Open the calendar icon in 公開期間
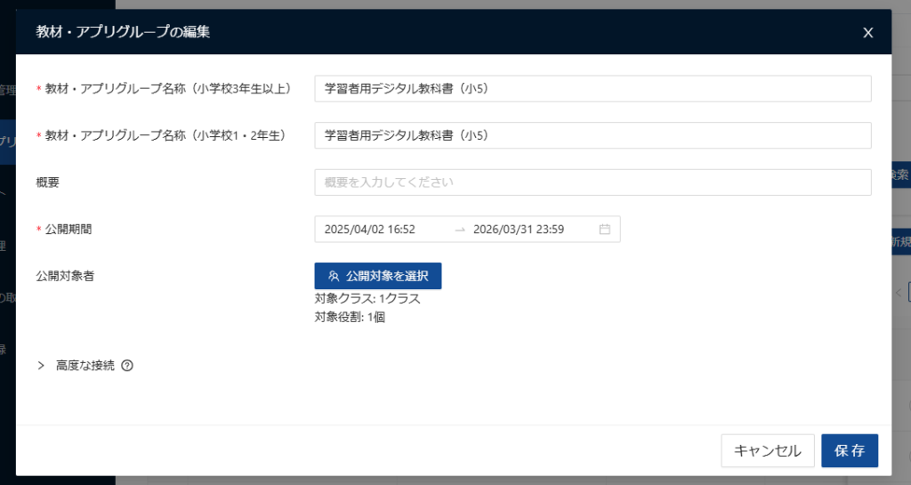This screenshot has width=911, height=485. coord(605,230)
